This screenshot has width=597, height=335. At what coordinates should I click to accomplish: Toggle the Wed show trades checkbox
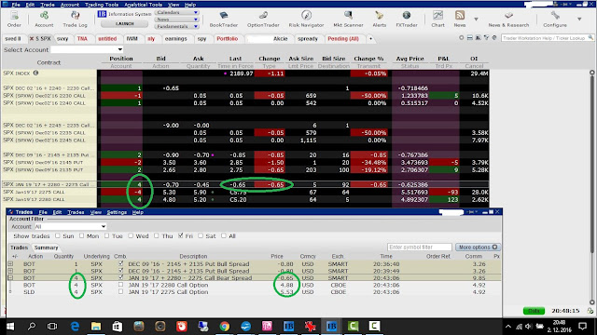(131, 235)
